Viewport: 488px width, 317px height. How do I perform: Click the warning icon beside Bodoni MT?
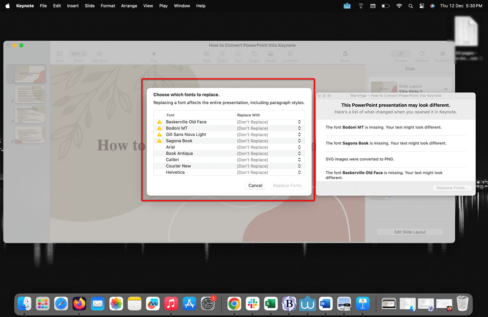coord(159,129)
